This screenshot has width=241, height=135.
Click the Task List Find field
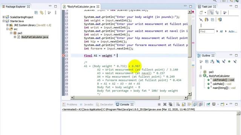click(207, 31)
